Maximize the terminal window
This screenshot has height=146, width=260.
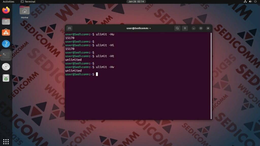click(201, 28)
